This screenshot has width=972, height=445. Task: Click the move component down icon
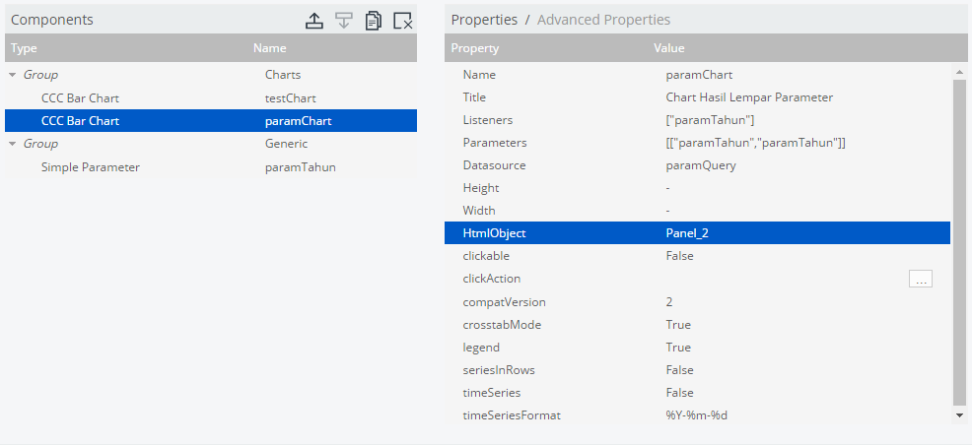pos(344,21)
